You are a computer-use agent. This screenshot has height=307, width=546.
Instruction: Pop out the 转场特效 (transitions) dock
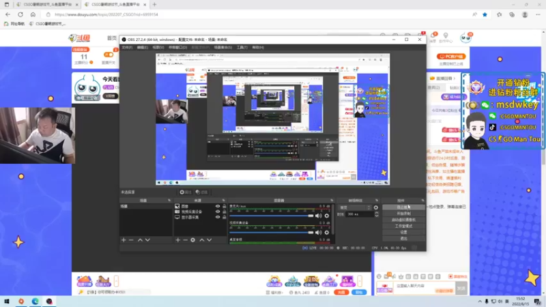(377, 201)
